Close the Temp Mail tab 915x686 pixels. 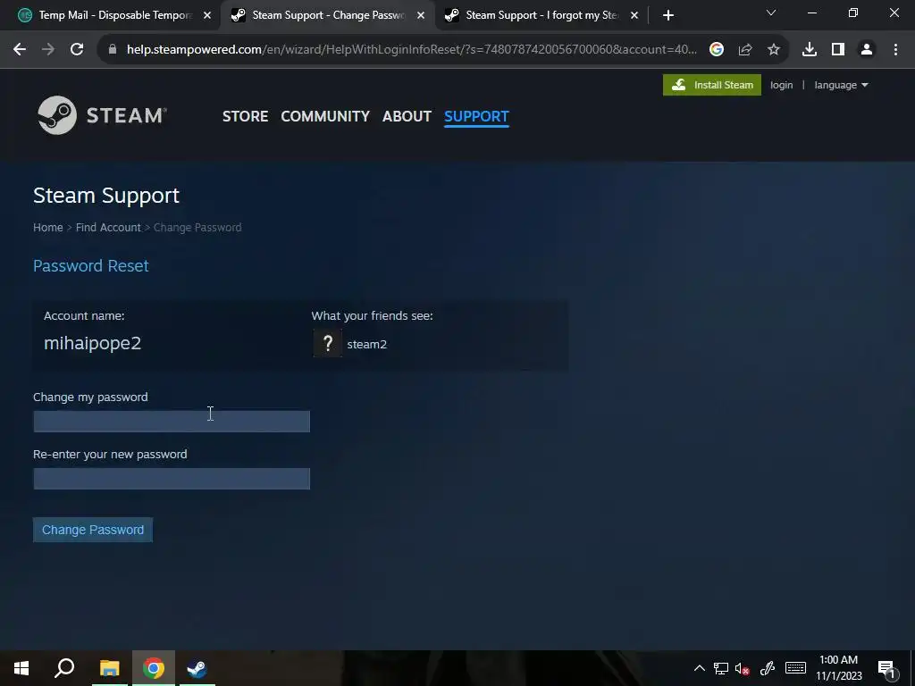[207, 15]
